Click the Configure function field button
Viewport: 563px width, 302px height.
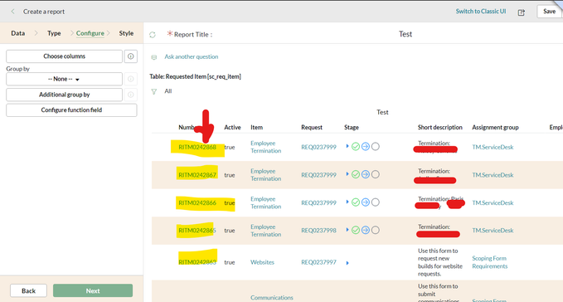coord(71,110)
